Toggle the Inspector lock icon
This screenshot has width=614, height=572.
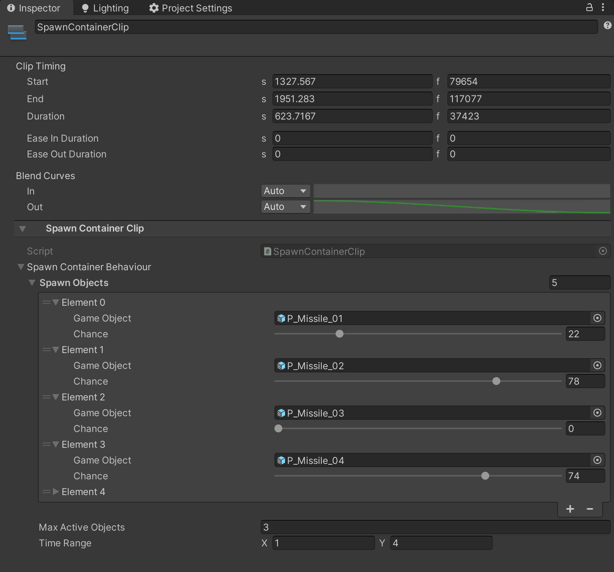click(589, 7)
